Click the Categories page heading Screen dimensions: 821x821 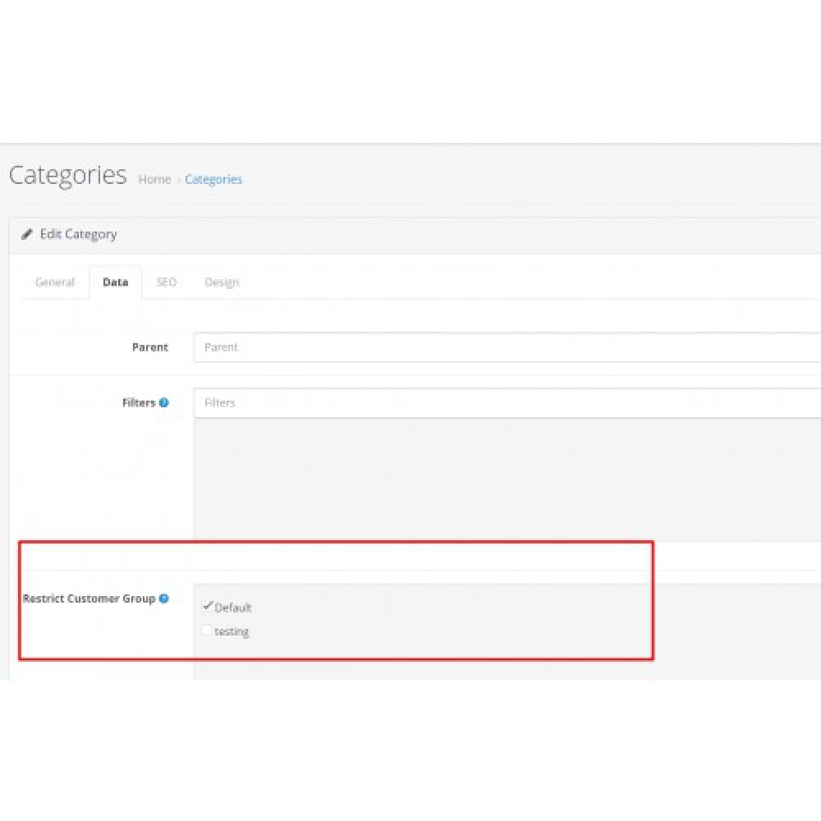(67, 175)
